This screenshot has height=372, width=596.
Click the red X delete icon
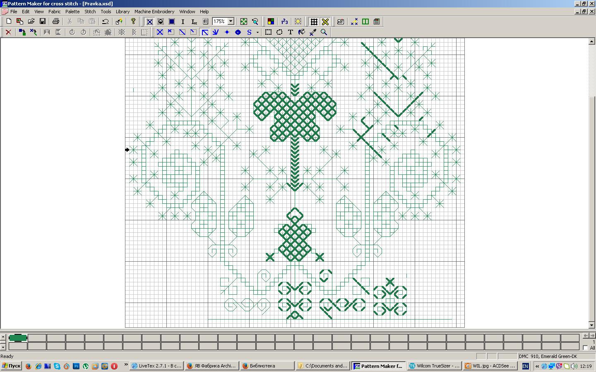8,32
